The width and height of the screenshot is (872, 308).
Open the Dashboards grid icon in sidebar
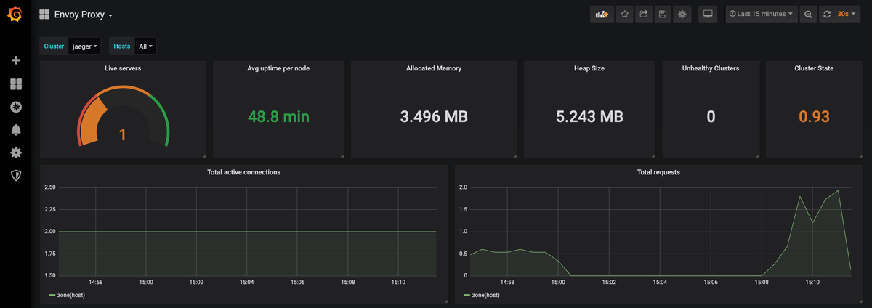tap(15, 84)
